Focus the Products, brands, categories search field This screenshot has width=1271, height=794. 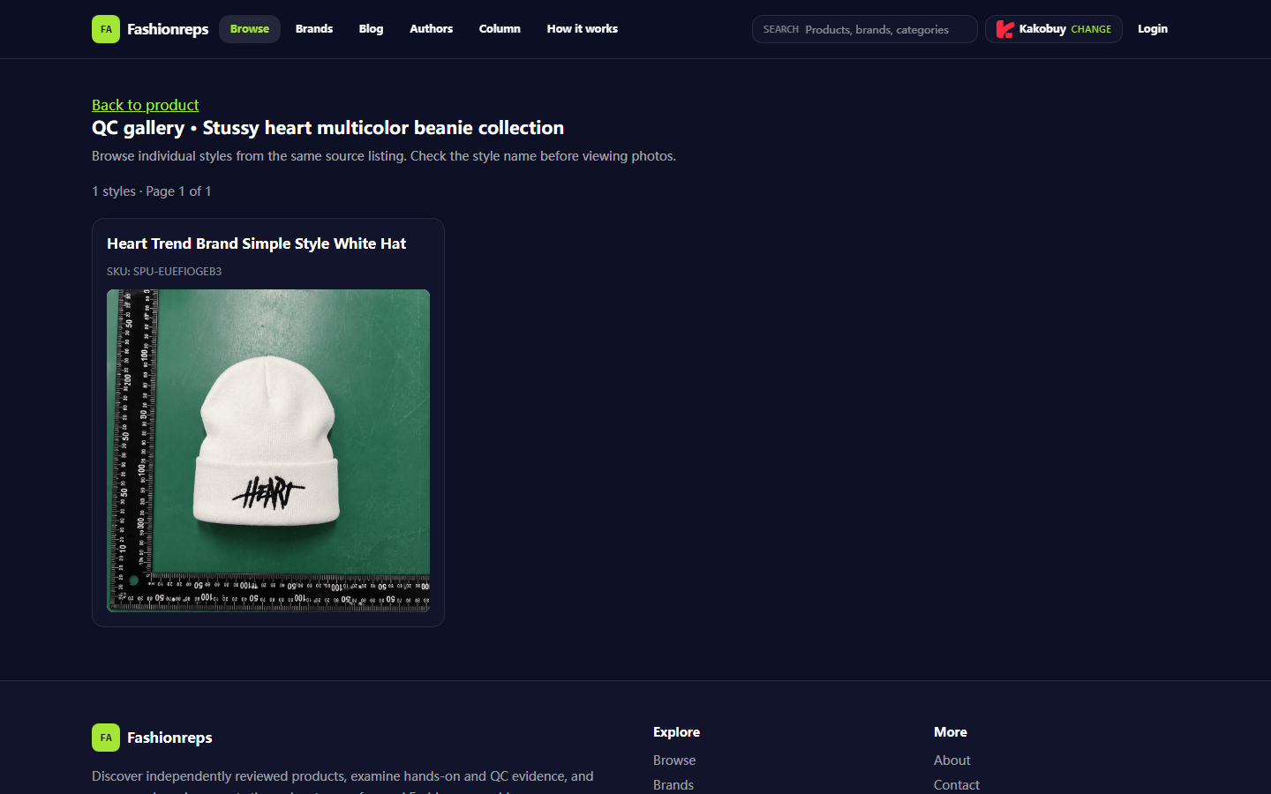tap(865, 29)
